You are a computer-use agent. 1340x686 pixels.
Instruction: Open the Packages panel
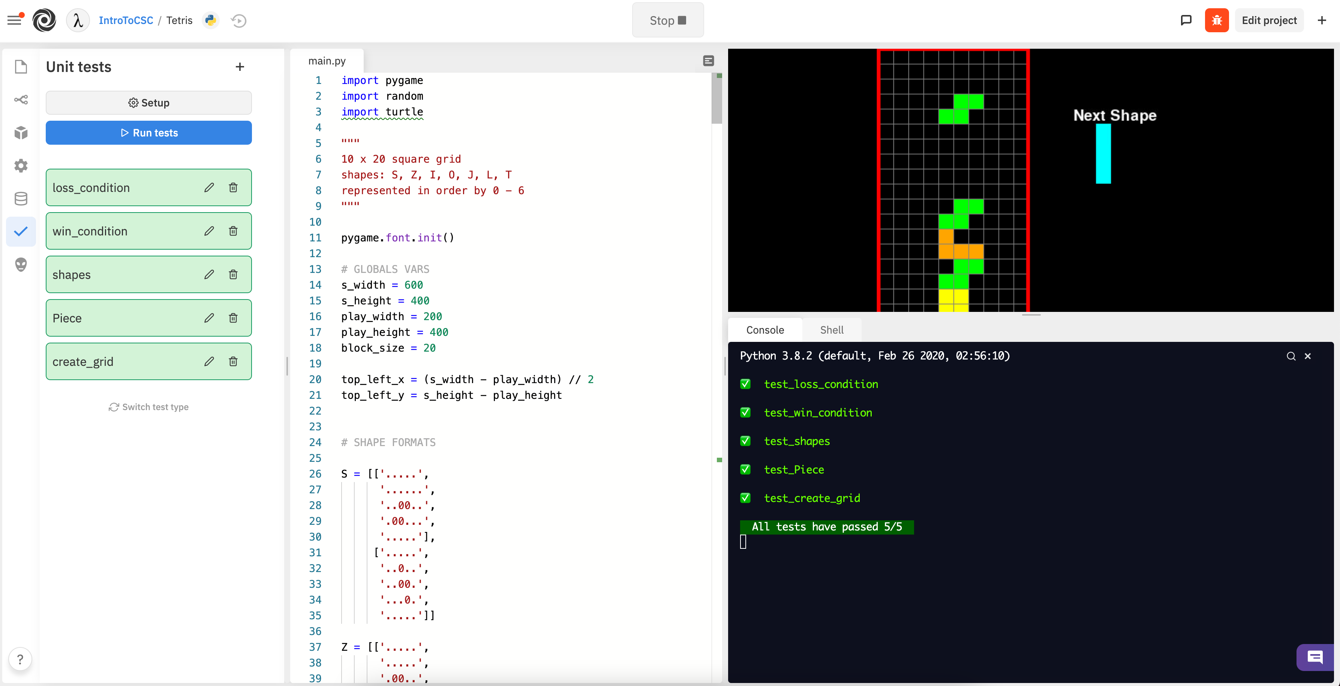(x=21, y=133)
